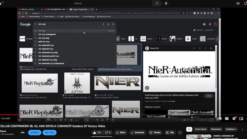Click the Visit button in preview panel
Image resolution: width=247 pixels, height=139 pixels.
tap(209, 96)
